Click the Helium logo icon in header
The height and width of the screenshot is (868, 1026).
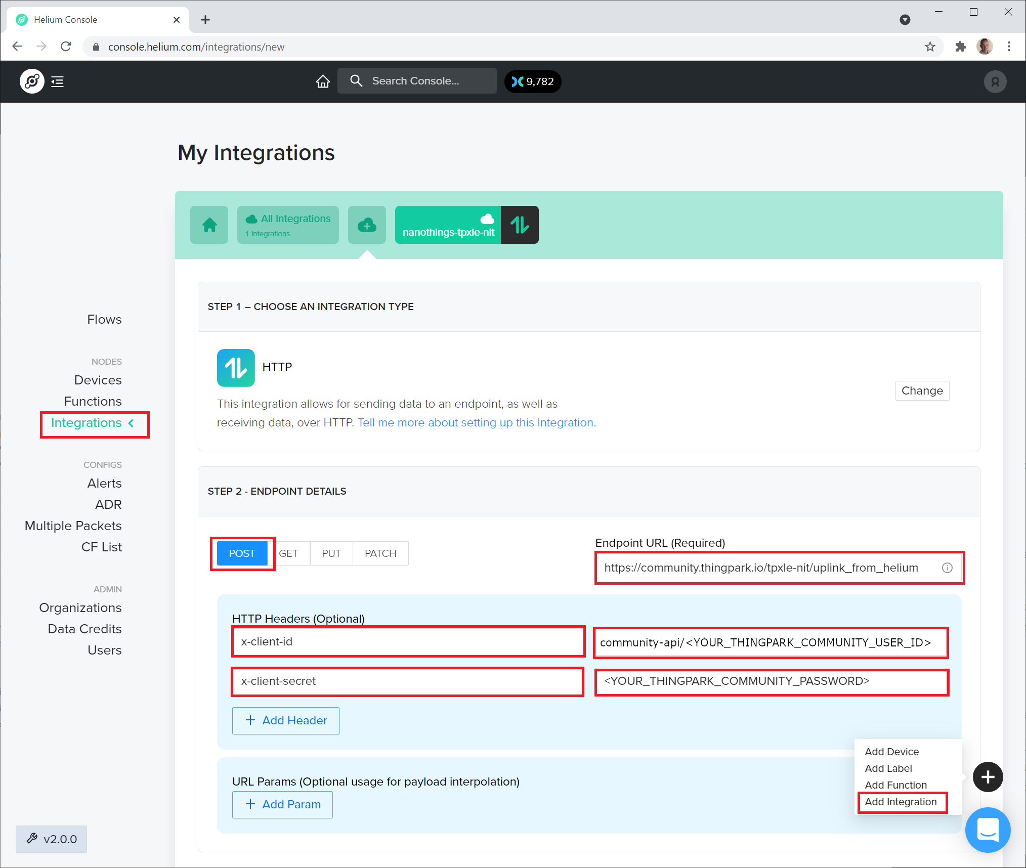(x=32, y=81)
